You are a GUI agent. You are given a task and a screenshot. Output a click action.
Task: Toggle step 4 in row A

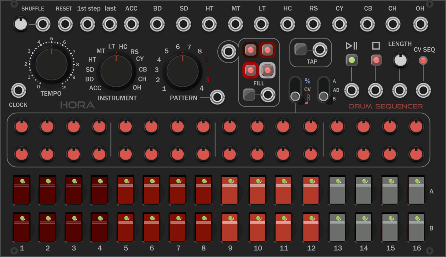(99, 190)
